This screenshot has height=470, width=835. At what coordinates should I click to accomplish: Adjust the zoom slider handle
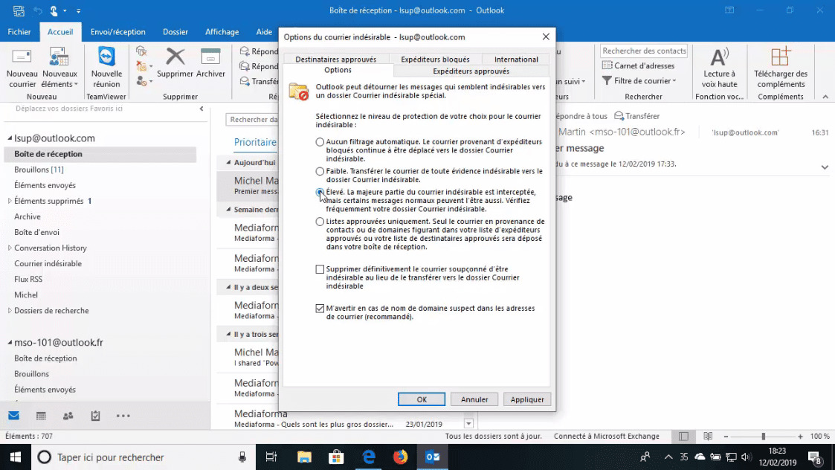point(763,437)
